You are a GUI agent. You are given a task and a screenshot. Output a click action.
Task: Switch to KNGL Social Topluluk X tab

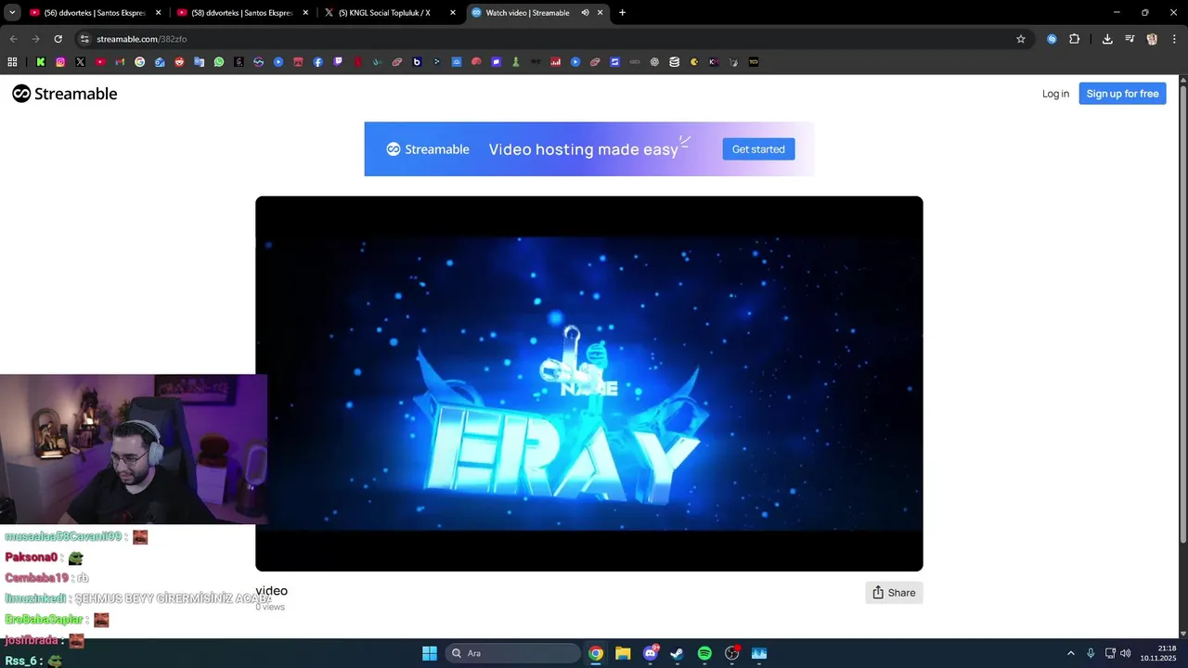tap(389, 13)
